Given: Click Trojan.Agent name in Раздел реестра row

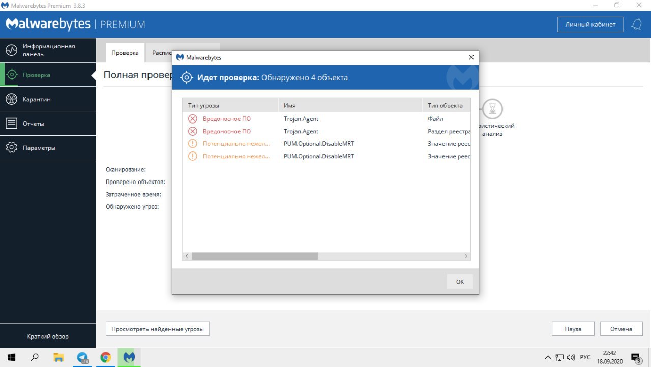Looking at the screenshot, I should 301,131.
